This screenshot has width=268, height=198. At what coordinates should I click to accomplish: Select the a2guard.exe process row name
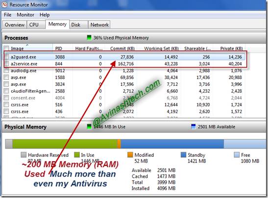(24, 57)
